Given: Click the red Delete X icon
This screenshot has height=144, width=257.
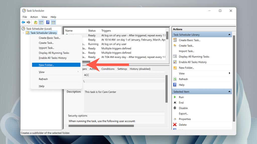Looking at the screenshot, I should coord(175,124).
